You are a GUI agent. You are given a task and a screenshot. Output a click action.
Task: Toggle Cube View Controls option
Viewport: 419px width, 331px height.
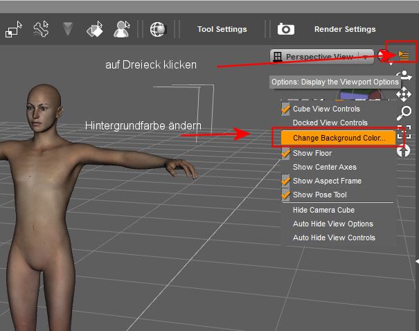pyautogui.click(x=338, y=109)
